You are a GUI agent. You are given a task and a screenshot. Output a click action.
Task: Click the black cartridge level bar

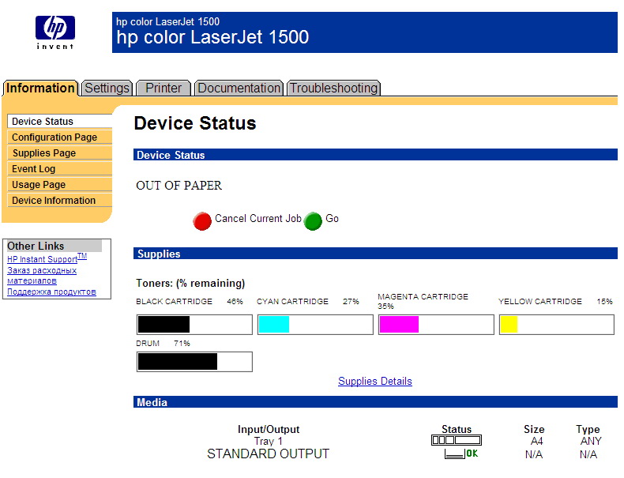[194, 325]
